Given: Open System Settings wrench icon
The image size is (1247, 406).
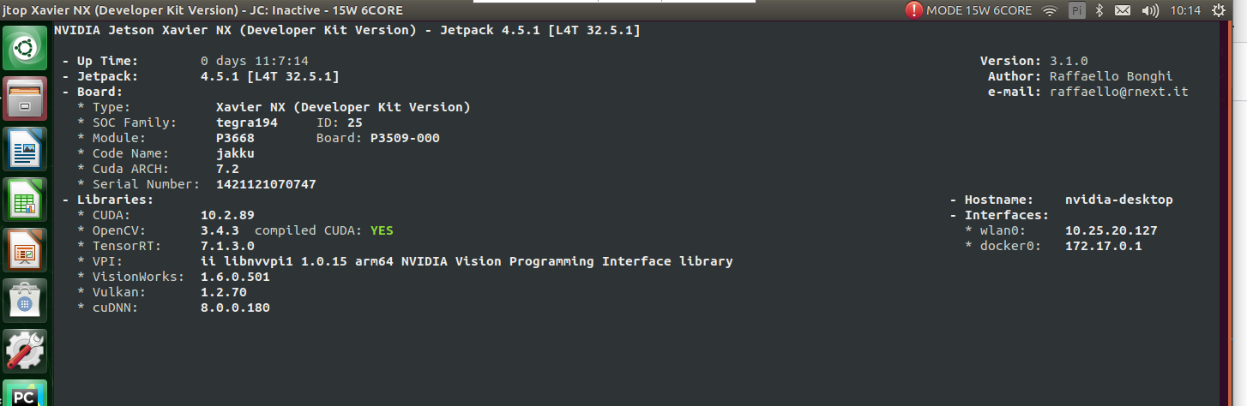Looking at the screenshot, I should coord(27,351).
